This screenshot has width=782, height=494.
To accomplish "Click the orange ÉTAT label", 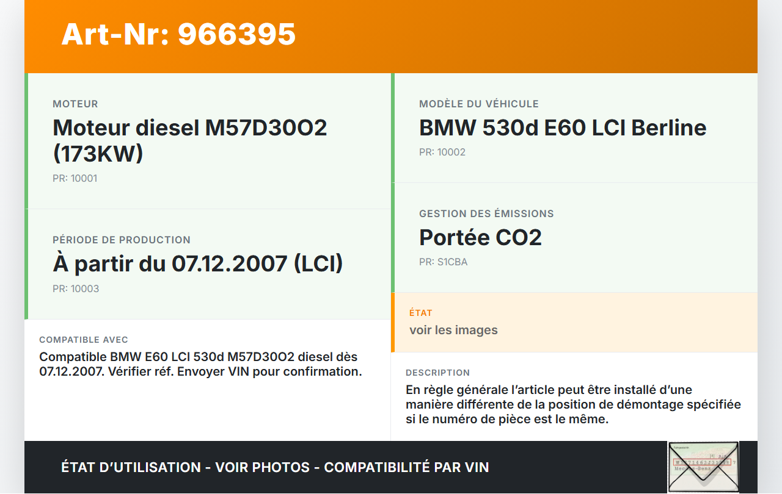I will (x=420, y=312).
